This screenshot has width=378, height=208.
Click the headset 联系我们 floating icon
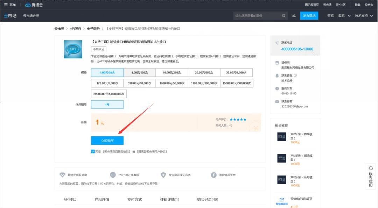[x=371, y=168]
